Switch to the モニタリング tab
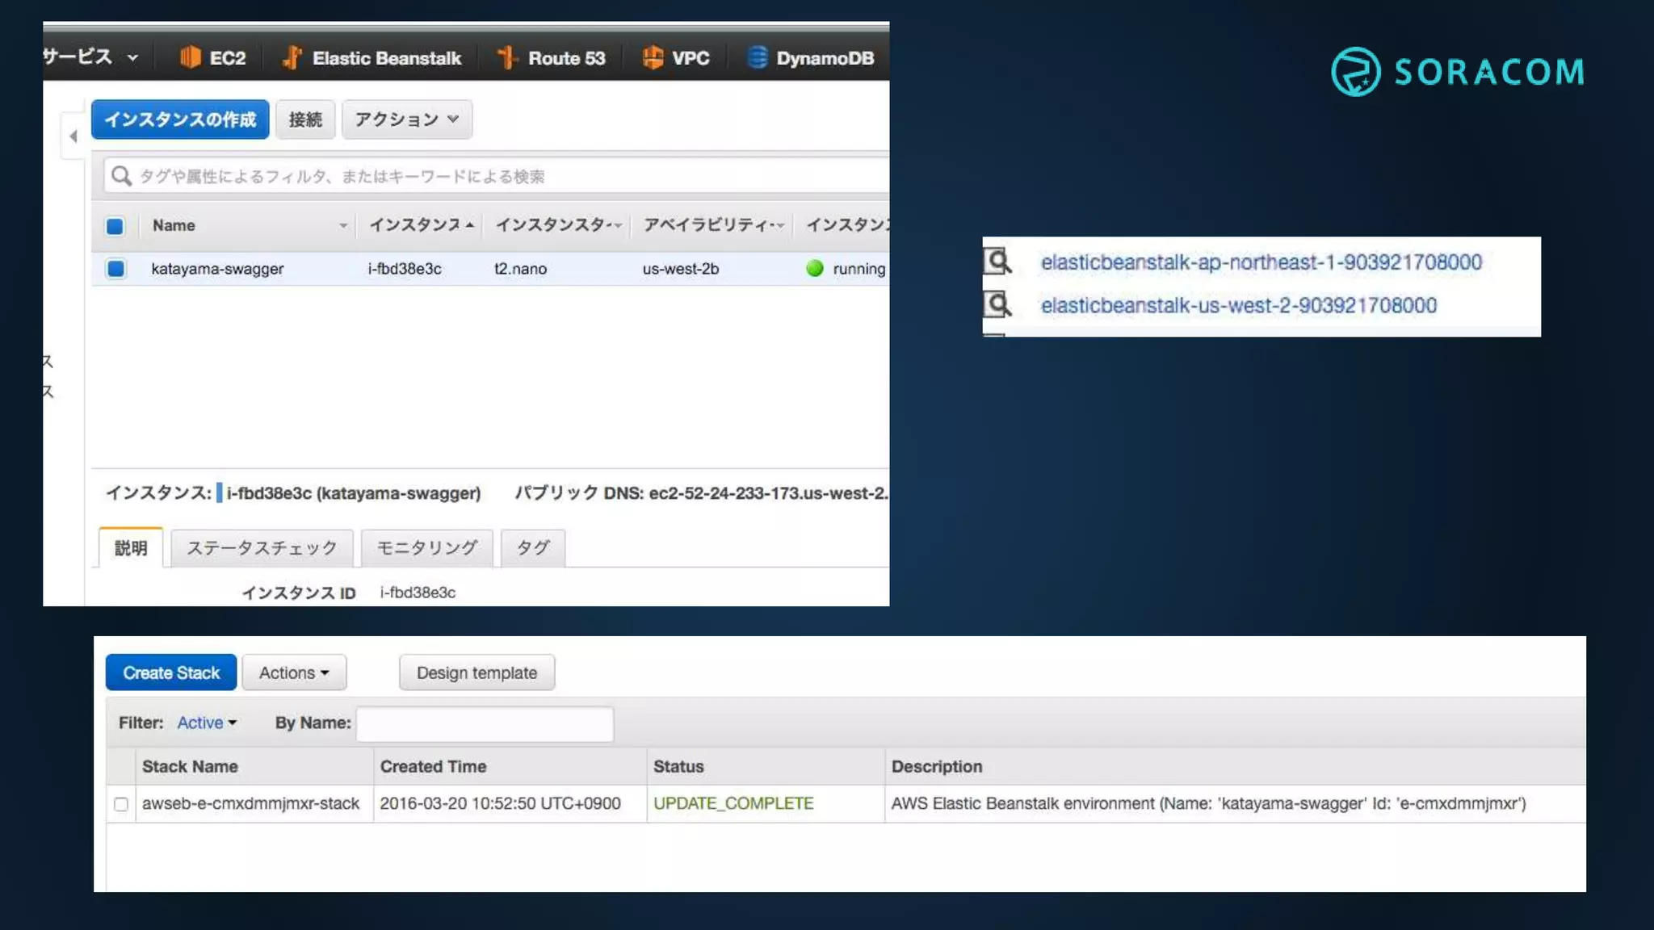The width and height of the screenshot is (1654, 930). [426, 548]
